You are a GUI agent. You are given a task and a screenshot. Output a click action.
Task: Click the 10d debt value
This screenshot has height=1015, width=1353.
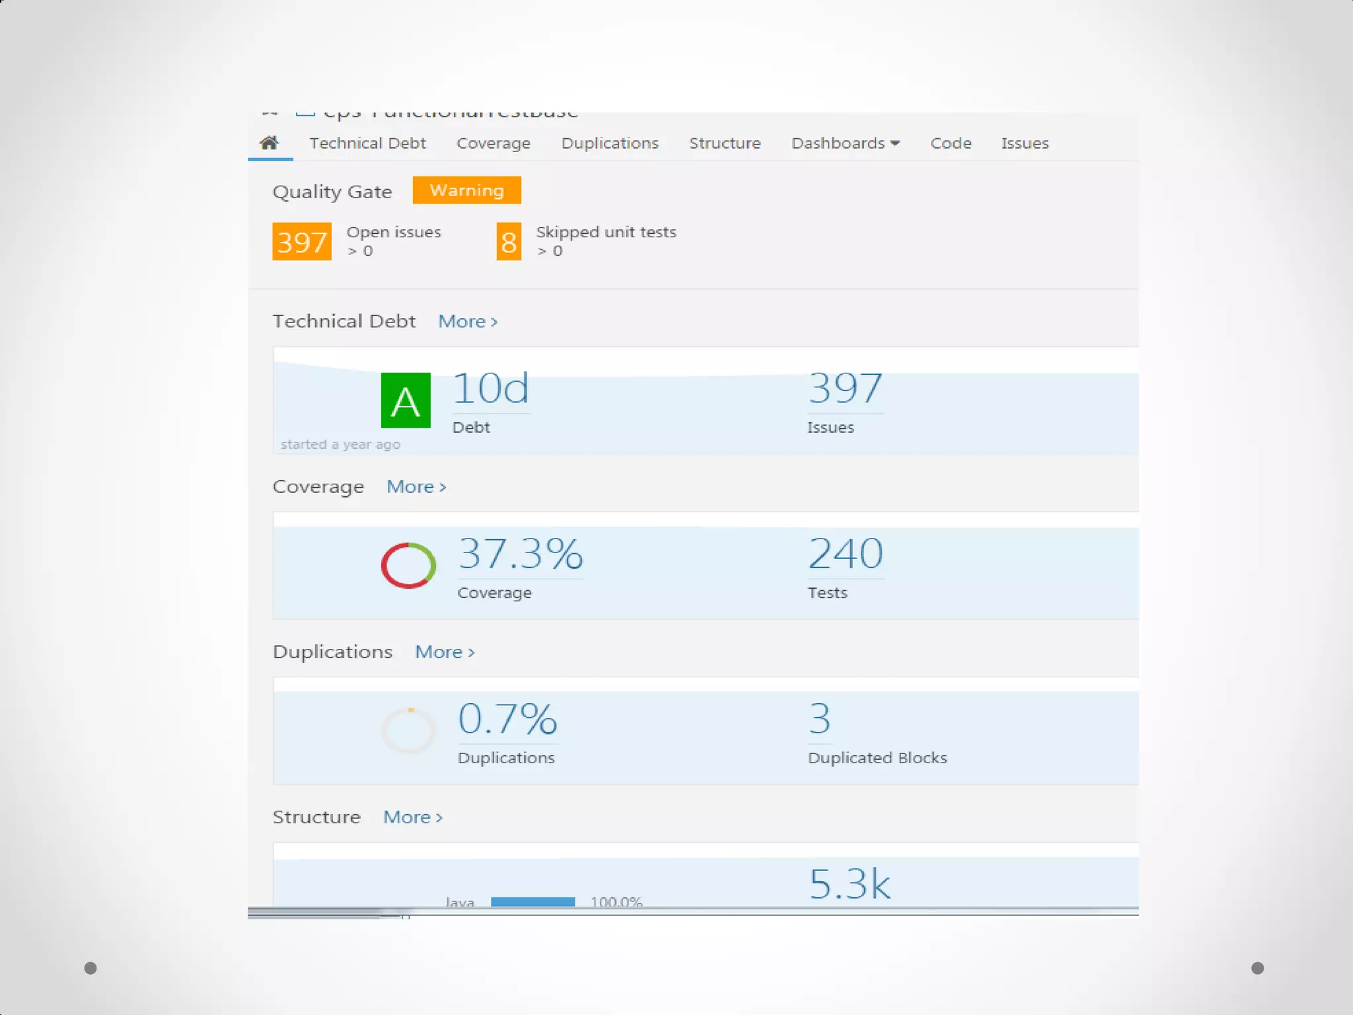[491, 389]
